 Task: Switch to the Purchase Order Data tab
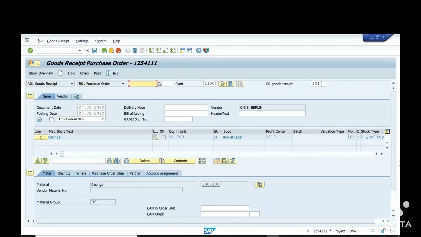pyautogui.click(x=108, y=173)
